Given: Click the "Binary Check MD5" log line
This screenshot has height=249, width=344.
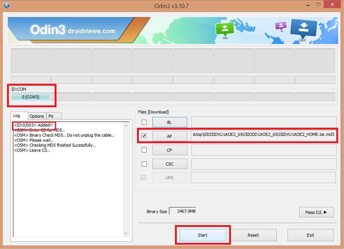Looking at the screenshot, I should tap(64, 135).
